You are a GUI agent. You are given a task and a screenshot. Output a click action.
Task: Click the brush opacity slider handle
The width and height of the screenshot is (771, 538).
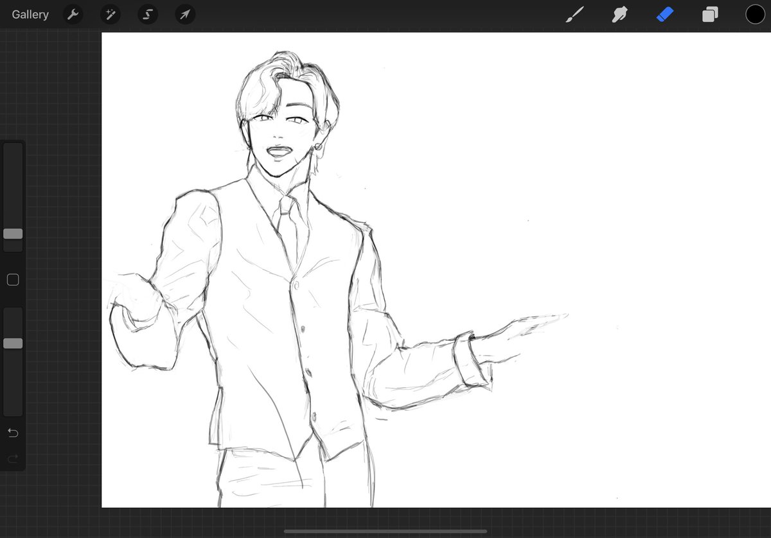[13, 343]
